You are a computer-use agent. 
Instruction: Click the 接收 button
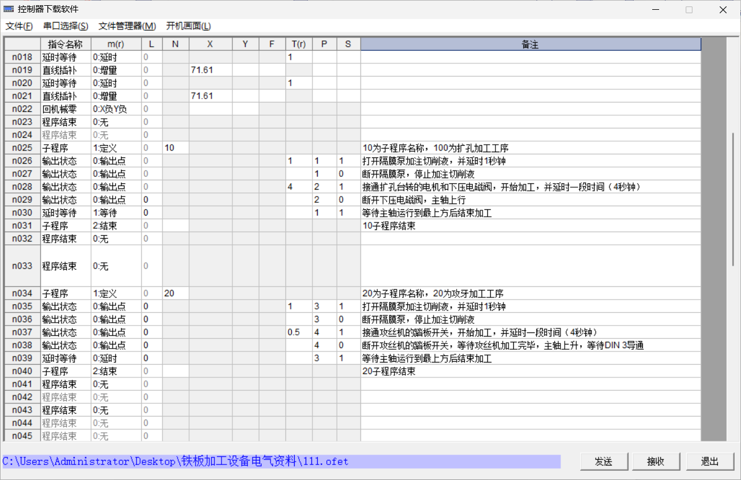656,462
